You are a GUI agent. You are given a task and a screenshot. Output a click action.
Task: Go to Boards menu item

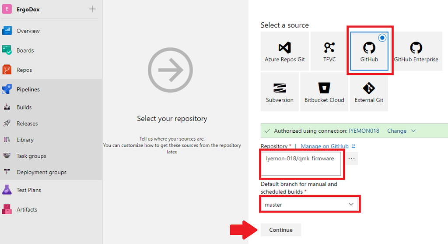click(25, 50)
